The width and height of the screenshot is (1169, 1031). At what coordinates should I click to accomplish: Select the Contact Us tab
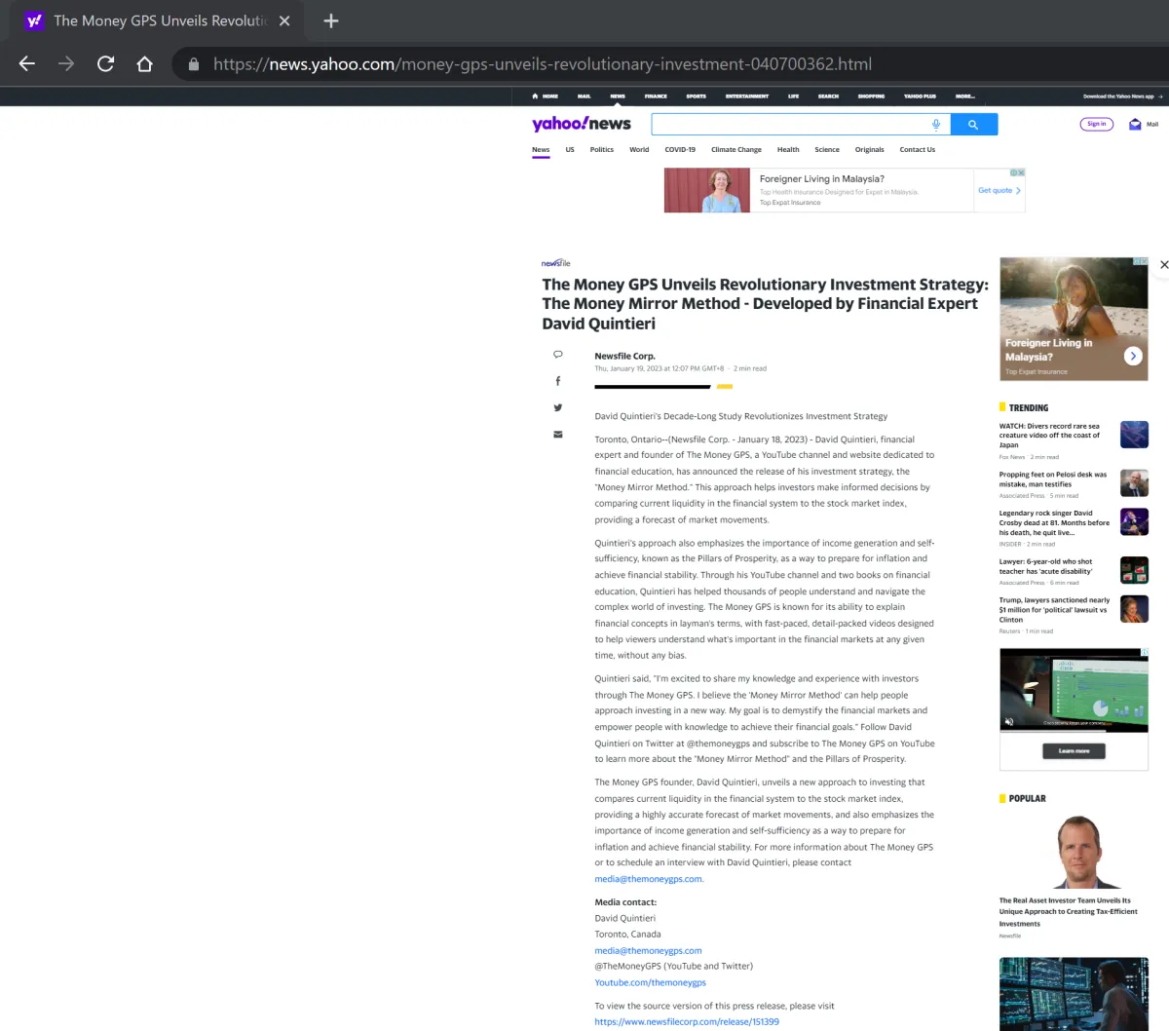click(x=917, y=150)
